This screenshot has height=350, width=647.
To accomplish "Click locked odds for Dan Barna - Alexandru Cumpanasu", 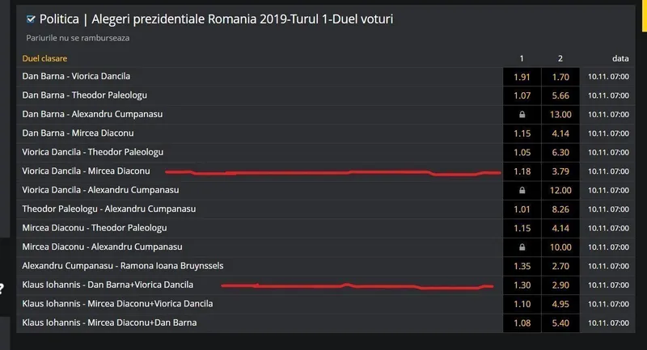I will click(522, 115).
